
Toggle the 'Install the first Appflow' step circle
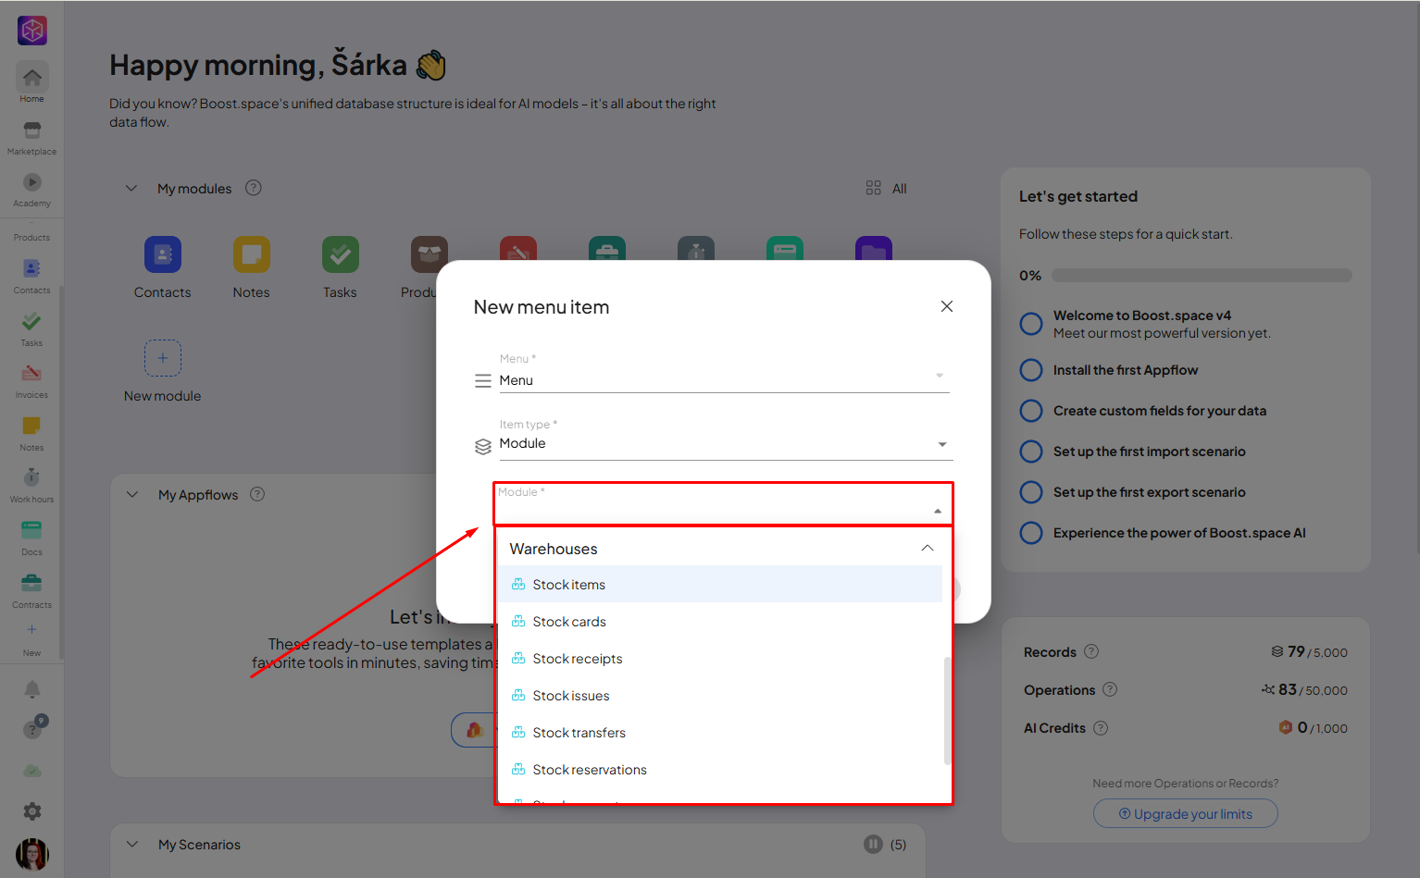tap(1030, 370)
